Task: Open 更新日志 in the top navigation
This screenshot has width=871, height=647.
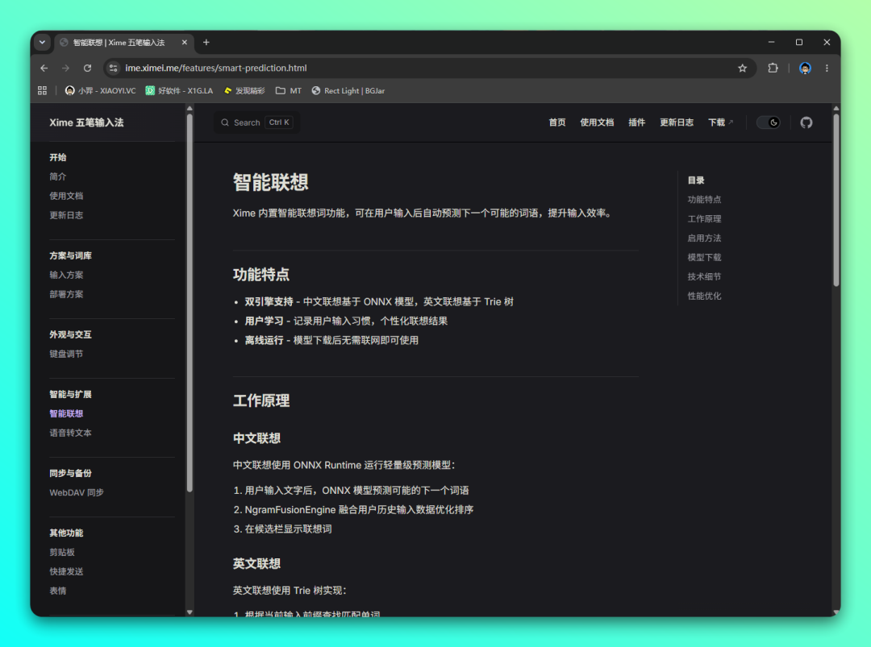Action: (676, 122)
